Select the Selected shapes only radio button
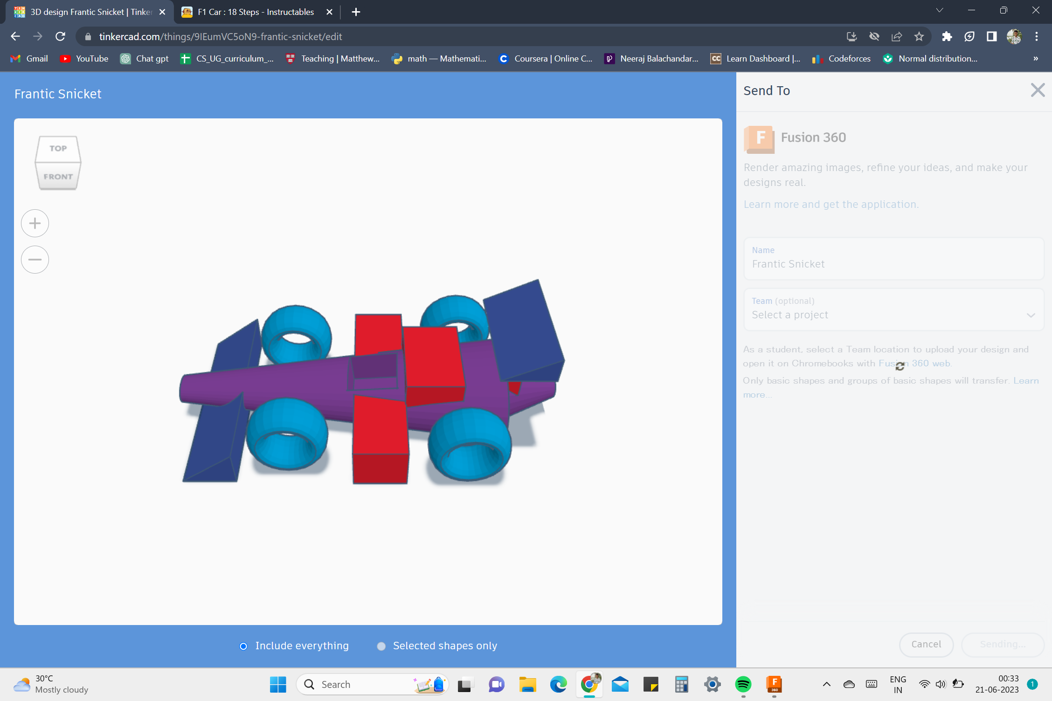The height and width of the screenshot is (701, 1052). [x=381, y=646]
